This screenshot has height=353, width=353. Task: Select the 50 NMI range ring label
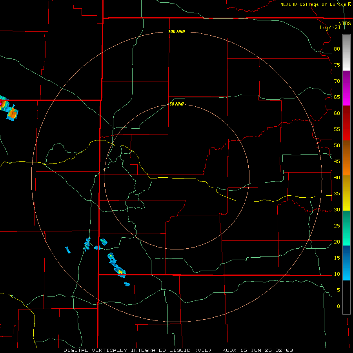click(176, 104)
